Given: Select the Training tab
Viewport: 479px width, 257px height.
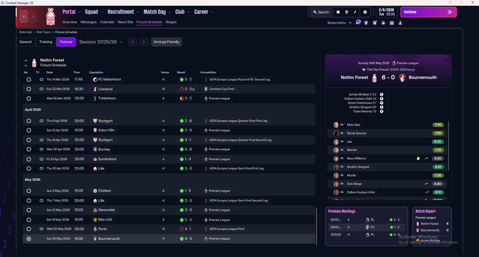Looking at the screenshot, I should [46, 42].
